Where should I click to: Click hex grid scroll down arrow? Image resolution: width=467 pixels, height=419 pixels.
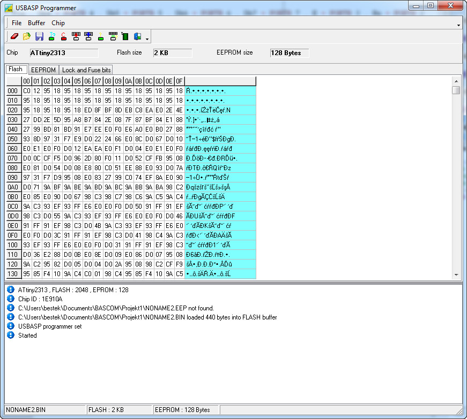pos(456,275)
